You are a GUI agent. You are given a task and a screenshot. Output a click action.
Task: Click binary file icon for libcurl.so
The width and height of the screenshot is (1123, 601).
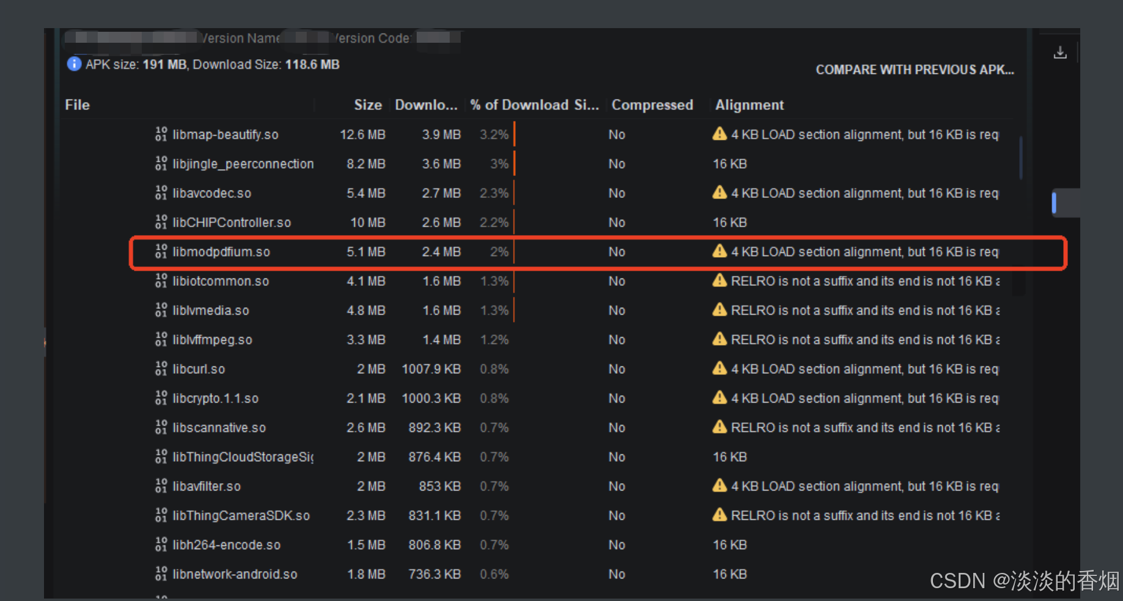click(161, 368)
